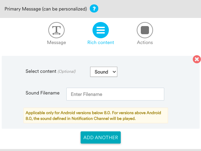Remove the Sound content block with red X

tap(197, 59)
